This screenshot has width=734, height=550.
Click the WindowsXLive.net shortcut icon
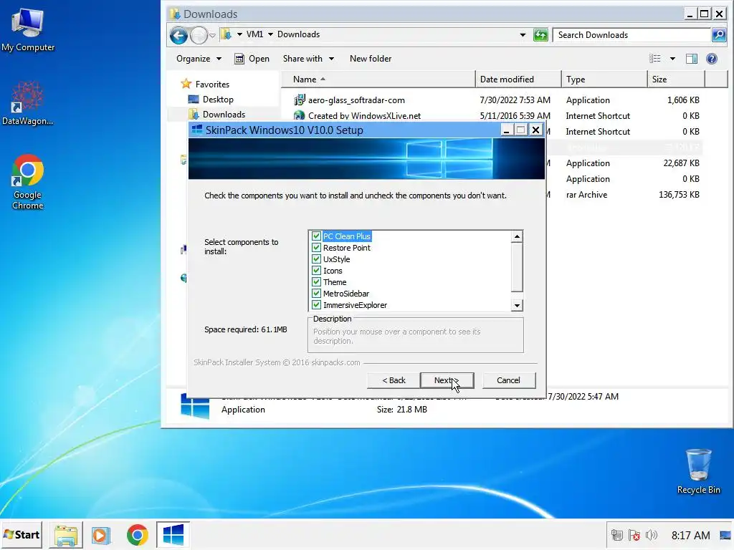(299, 115)
